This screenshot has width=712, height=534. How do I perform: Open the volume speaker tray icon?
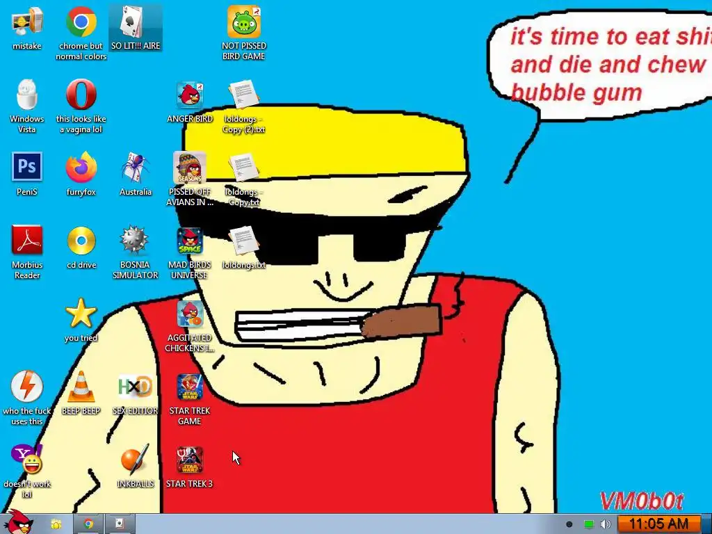point(606,524)
